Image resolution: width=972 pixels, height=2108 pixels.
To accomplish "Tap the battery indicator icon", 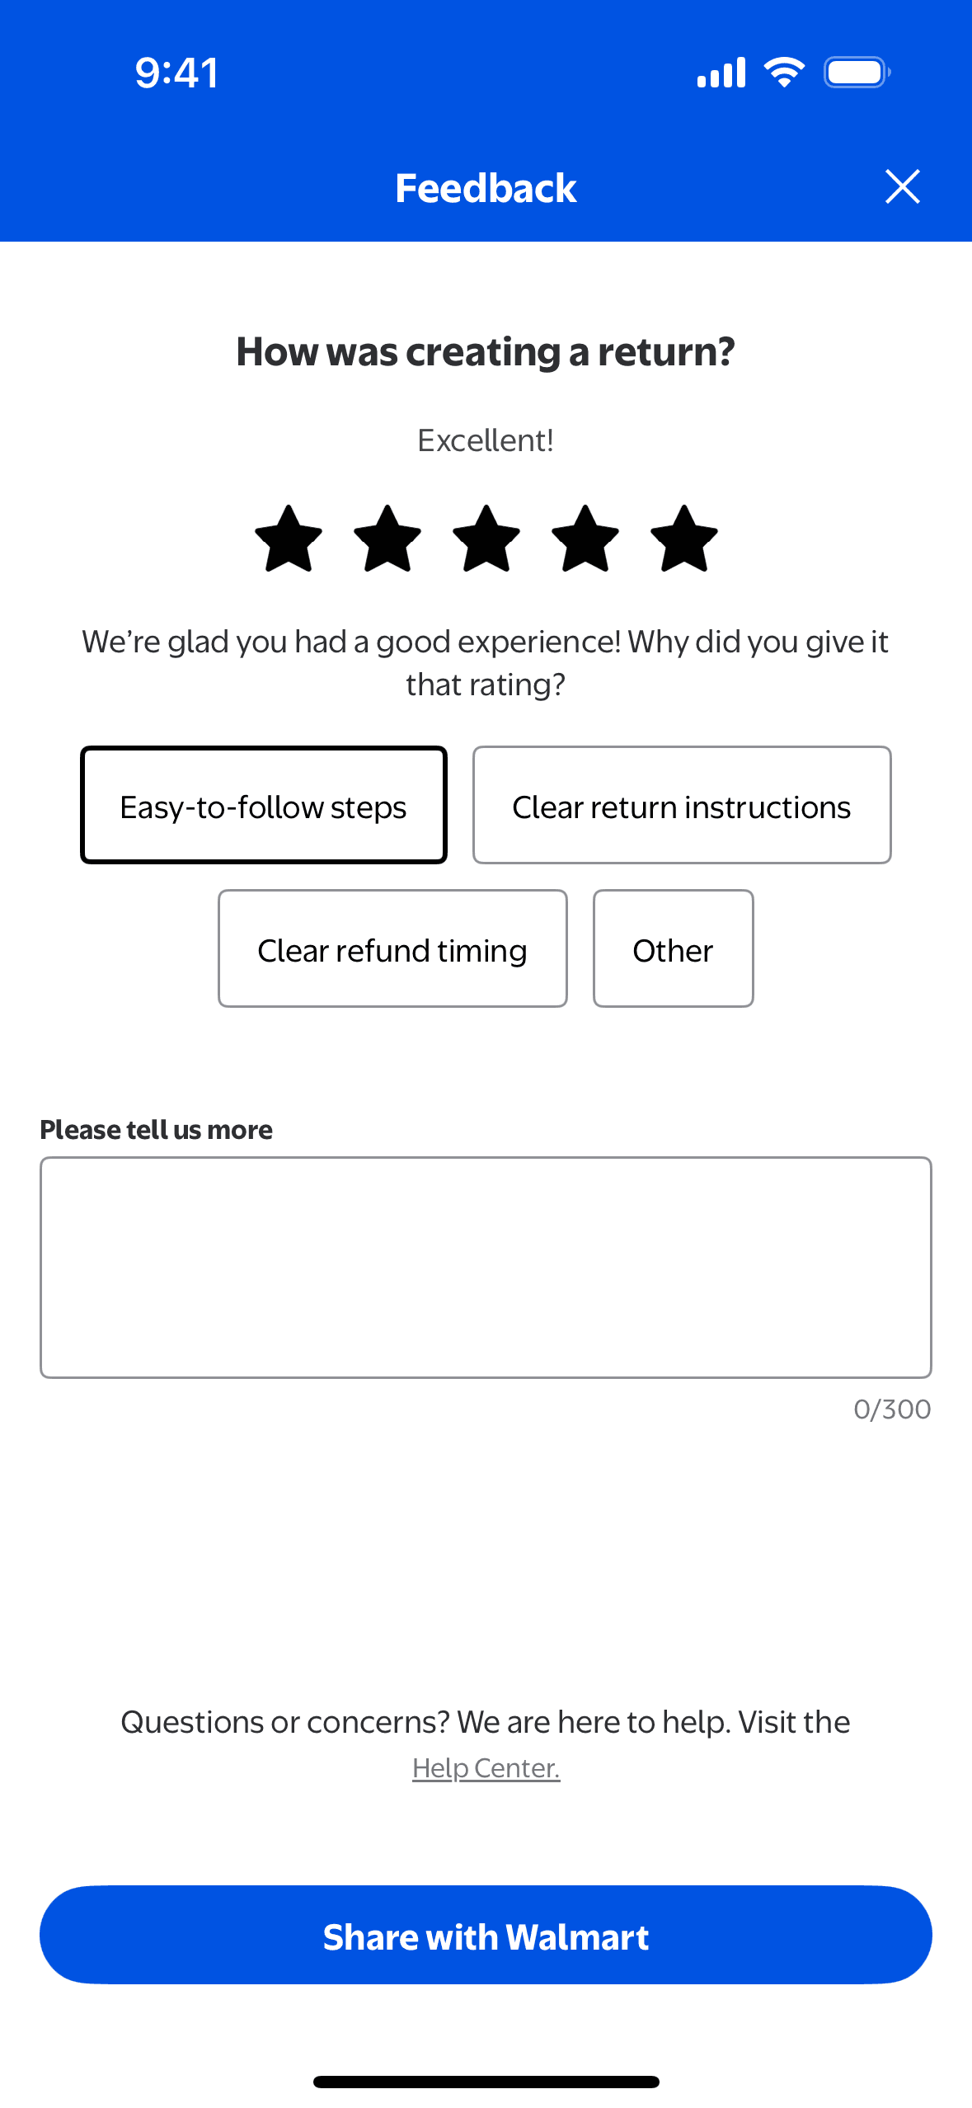I will [857, 73].
